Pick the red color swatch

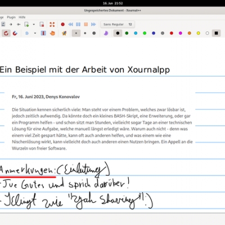coord(172,33)
